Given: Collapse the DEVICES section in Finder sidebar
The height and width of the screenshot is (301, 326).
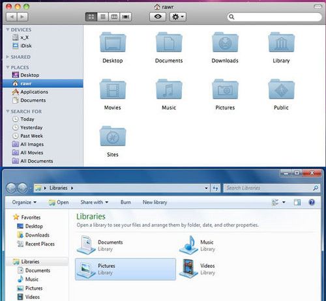Looking at the screenshot, I should 8,29.
